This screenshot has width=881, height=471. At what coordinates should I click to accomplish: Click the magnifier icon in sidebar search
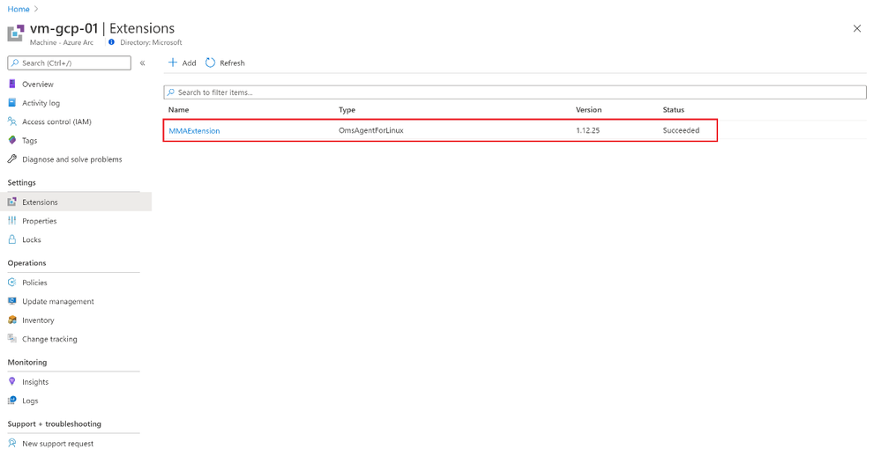pos(15,63)
